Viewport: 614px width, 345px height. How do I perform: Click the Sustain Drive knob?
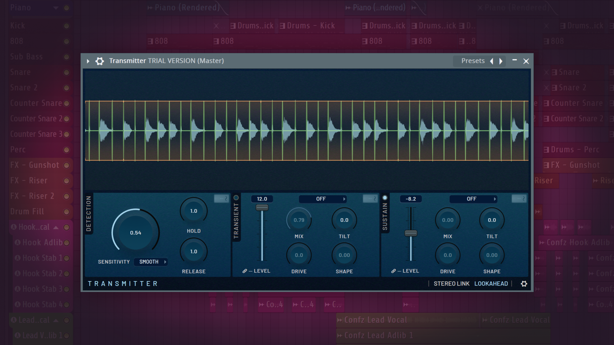(448, 255)
